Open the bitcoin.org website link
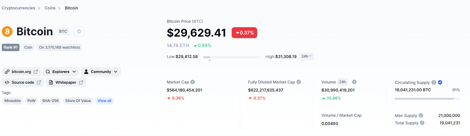The height and width of the screenshot is (136, 470). (21, 72)
